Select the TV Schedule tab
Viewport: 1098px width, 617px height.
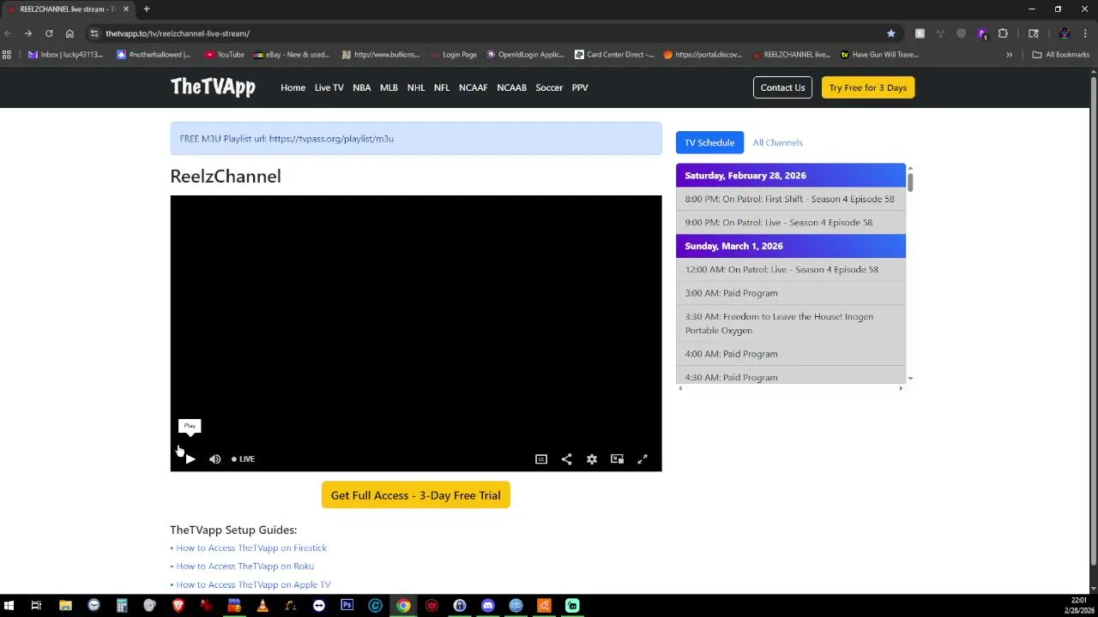(x=709, y=142)
